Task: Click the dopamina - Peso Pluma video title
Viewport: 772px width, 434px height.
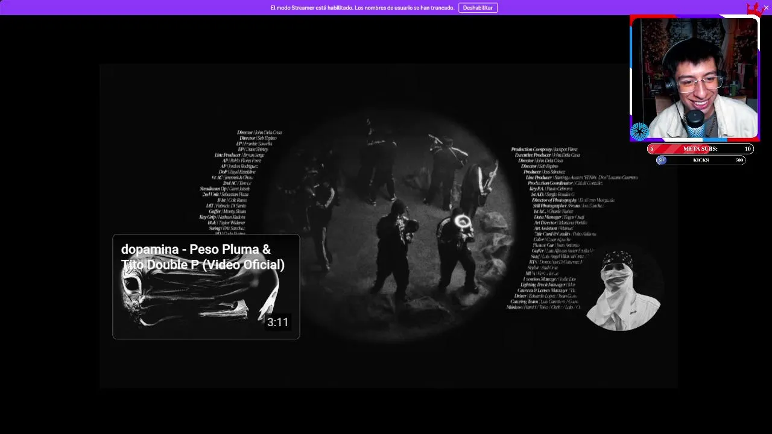Action: click(x=203, y=257)
